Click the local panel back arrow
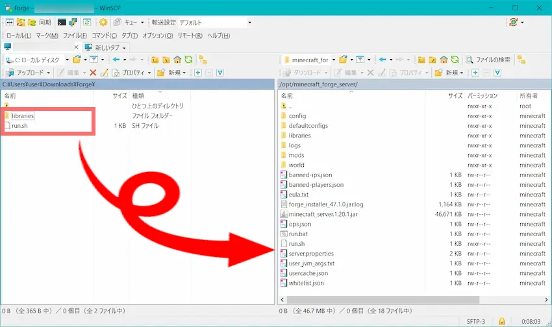Viewport: 552px width, 327px height. coord(116,60)
